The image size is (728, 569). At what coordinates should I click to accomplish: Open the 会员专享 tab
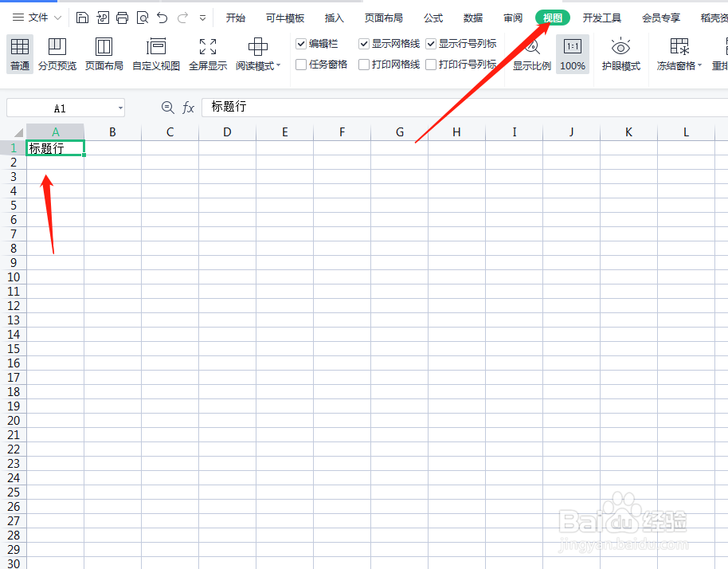[661, 18]
